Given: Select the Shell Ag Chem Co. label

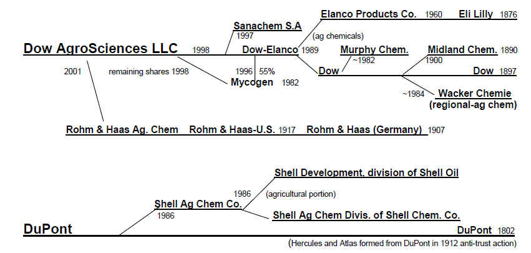Looking at the screenshot, I should tap(198, 204).
